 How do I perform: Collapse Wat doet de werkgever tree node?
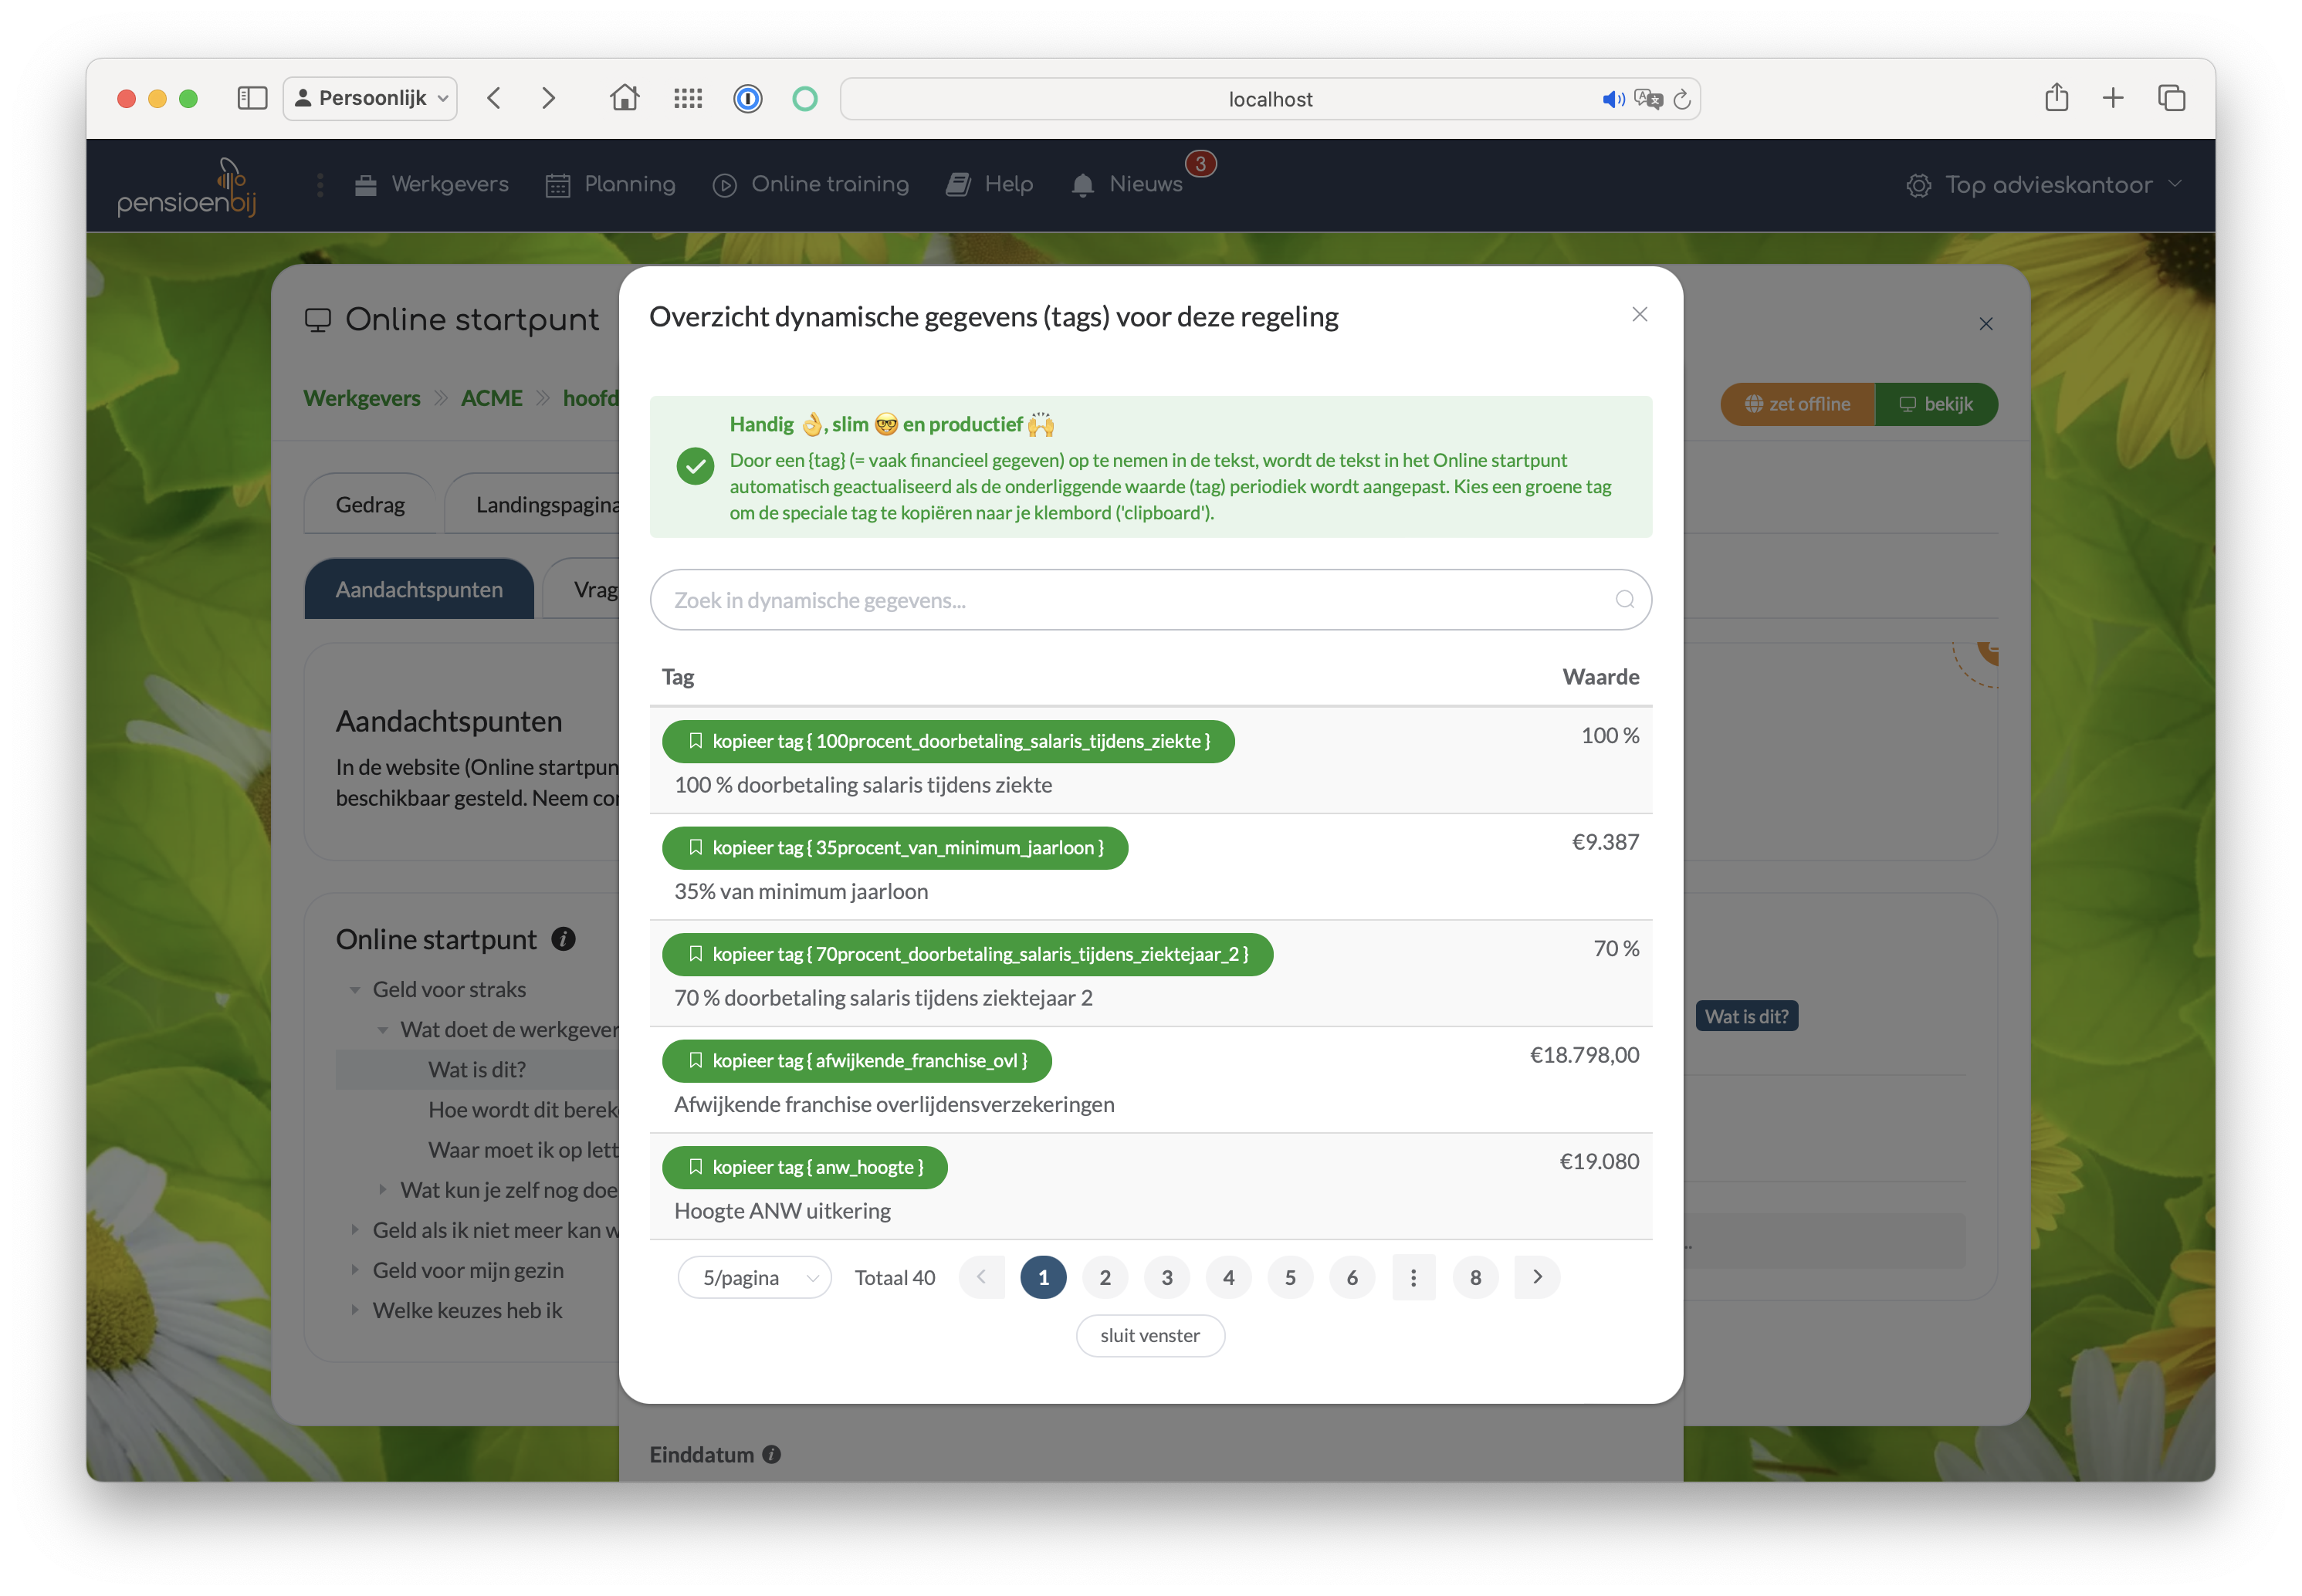pyautogui.click(x=383, y=1030)
